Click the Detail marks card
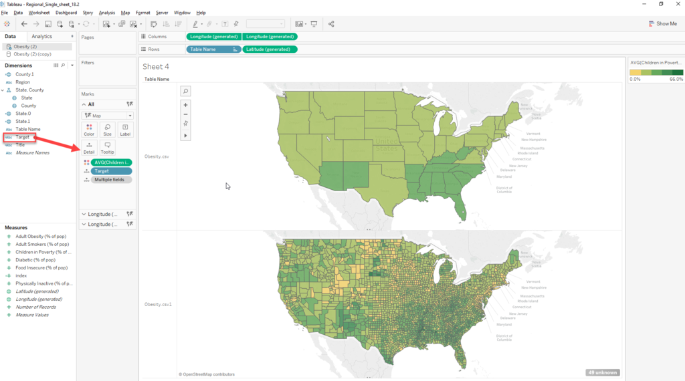Image resolution: width=685 pixels, height=381 pixels. (89, 148)
